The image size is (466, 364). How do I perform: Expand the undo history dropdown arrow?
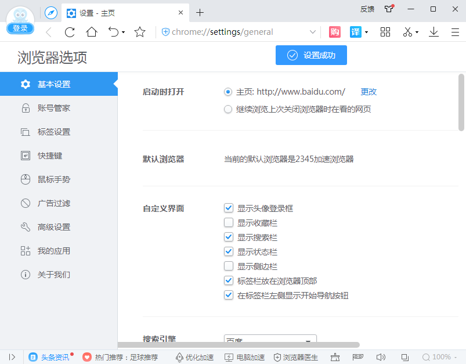[124, 32]
